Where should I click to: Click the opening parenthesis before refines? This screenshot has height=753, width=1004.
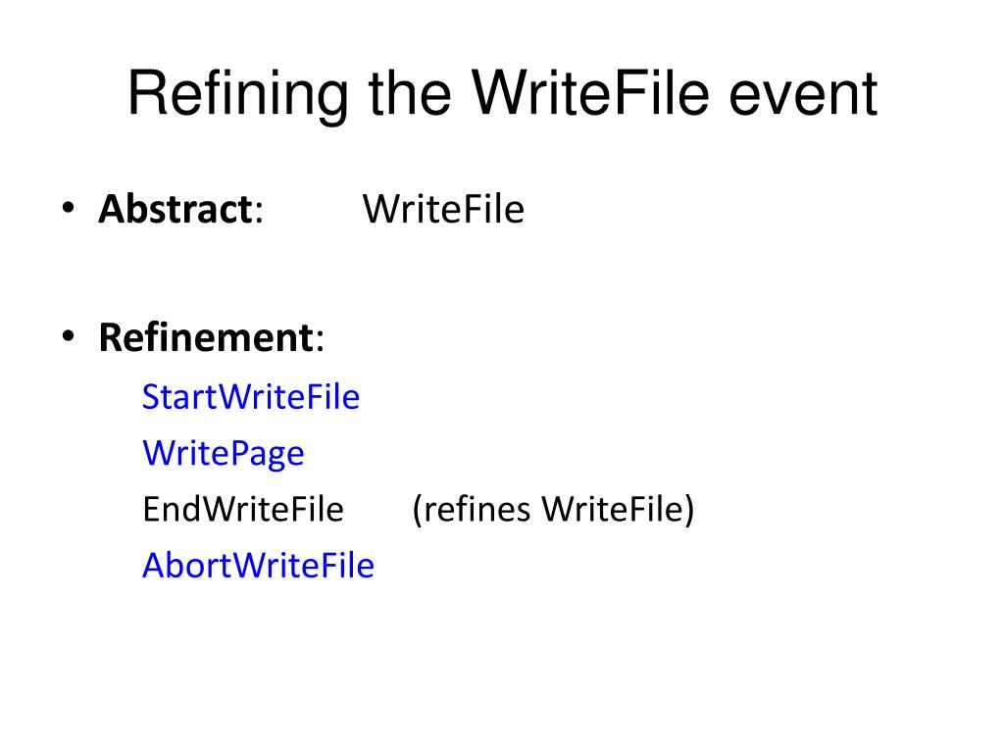tap(418, 510)
